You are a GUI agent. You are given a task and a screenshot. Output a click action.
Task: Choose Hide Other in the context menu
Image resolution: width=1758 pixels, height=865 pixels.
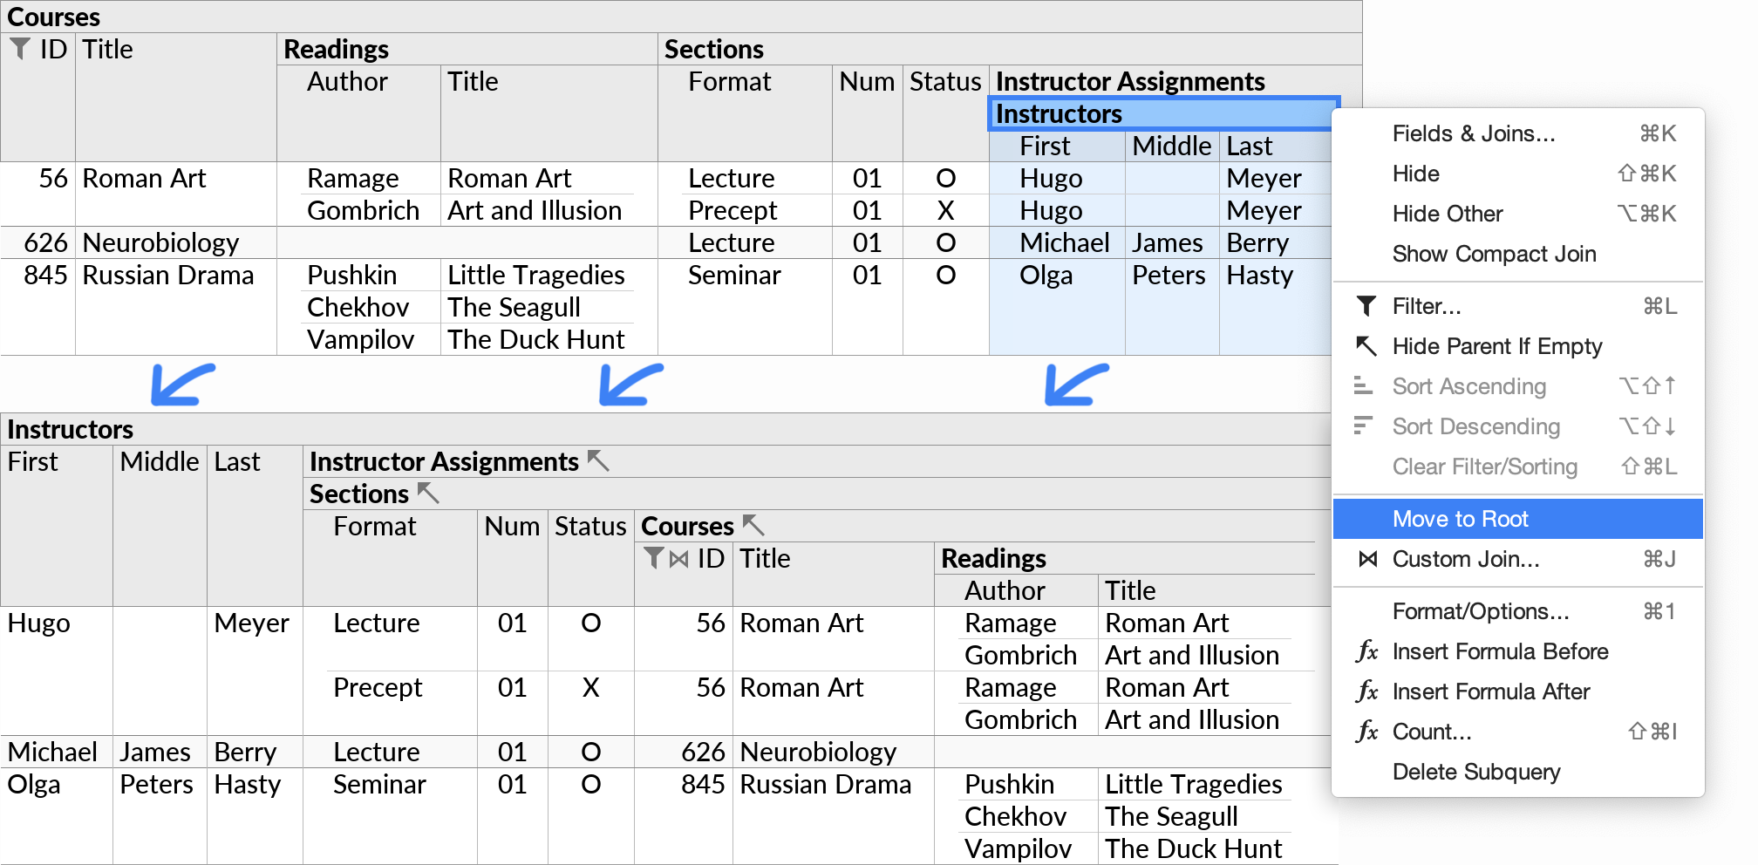[1448, 214]
